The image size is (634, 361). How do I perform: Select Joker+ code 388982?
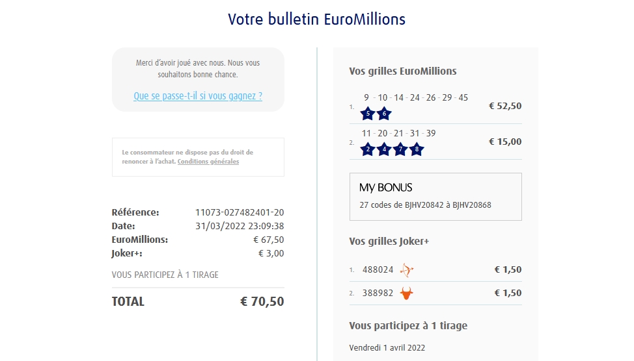click(x=378, y=293)
